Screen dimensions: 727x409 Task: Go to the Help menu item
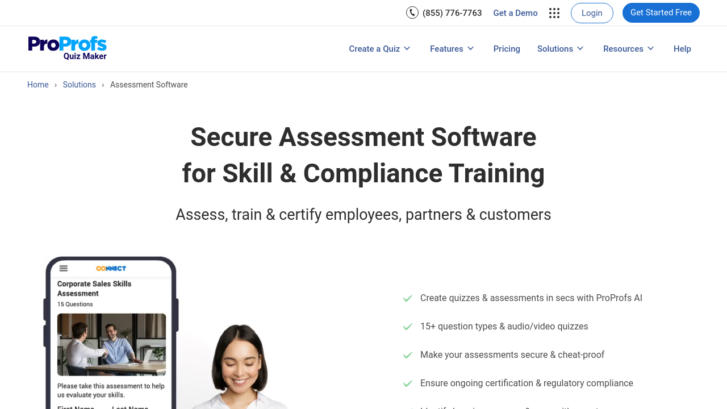click(682, 49)
